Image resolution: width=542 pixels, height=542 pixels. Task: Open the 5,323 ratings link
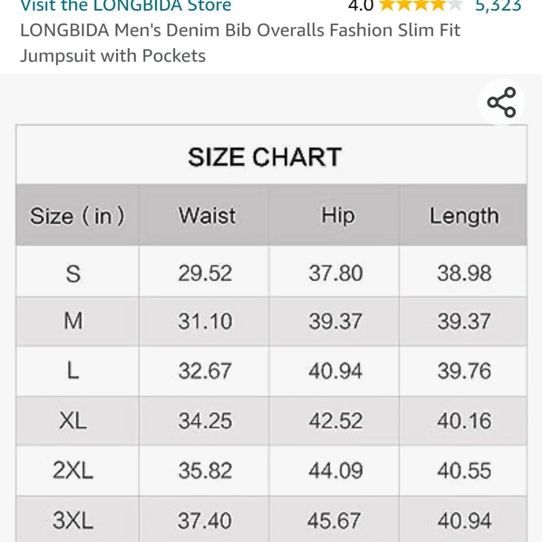499,5
